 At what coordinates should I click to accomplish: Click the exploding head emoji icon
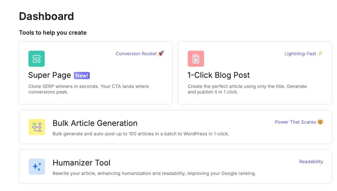320,122
